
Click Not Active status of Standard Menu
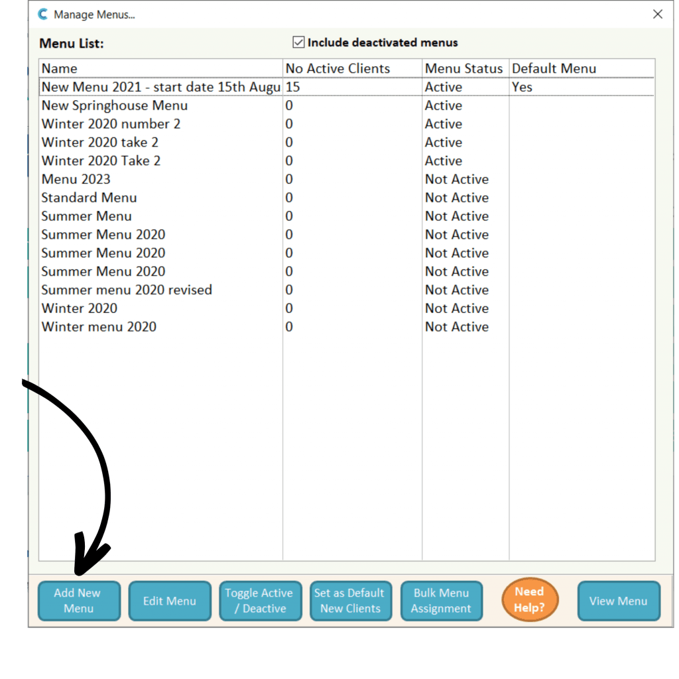[x=457, y=198]
